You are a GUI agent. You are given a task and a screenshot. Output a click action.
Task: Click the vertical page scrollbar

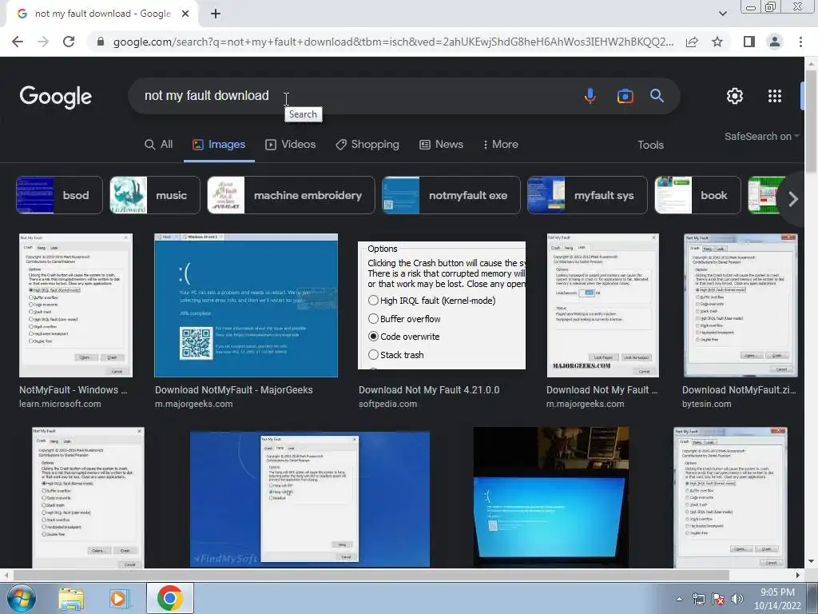[811, 120]
